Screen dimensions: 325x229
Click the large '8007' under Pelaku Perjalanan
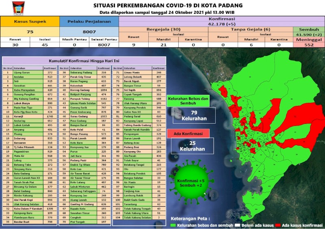click(89, 32)
